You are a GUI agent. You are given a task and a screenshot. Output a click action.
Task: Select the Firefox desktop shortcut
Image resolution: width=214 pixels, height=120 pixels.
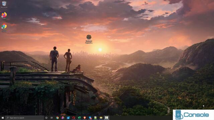(x=4, y=16)
